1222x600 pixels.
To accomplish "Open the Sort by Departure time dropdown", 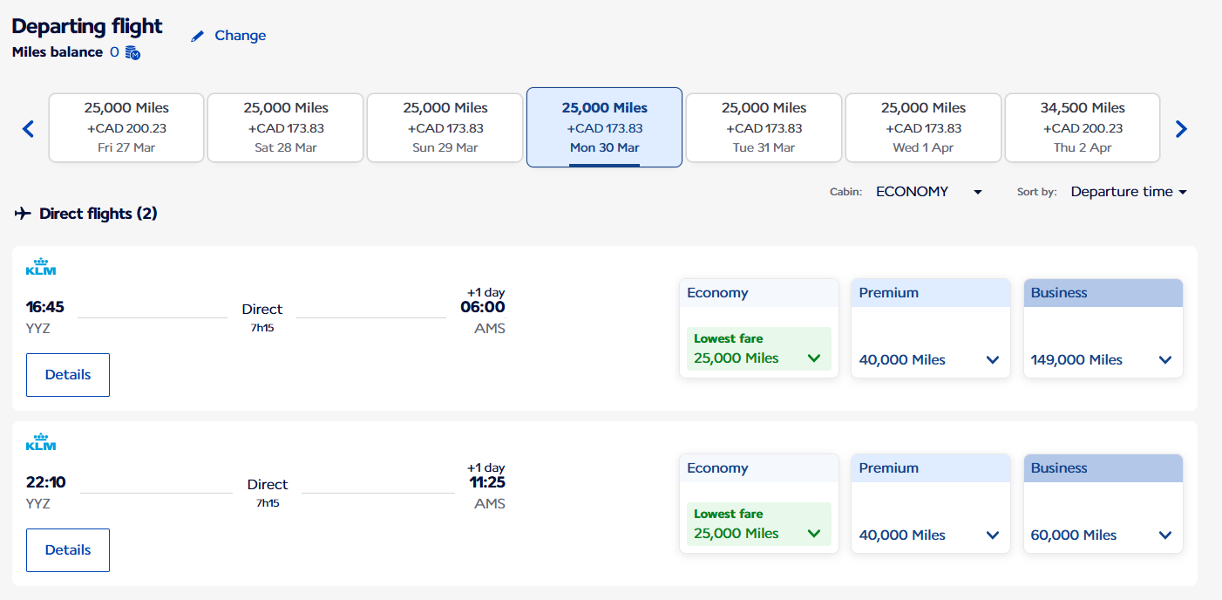I will [1129, 192].
